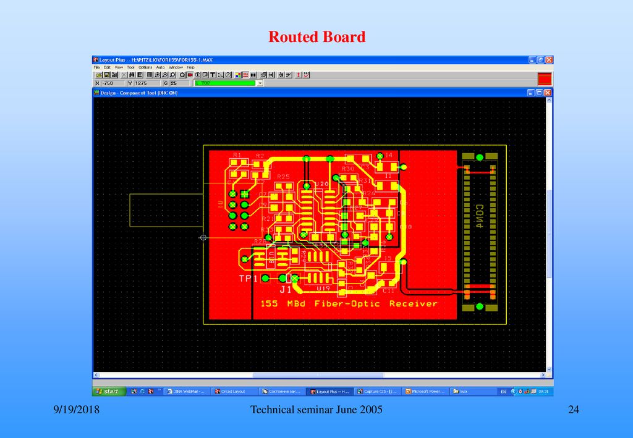Viewport: 633px width, 438px height.
Task: Click the TP1 test point pad
Action: [x=265, y=278]
